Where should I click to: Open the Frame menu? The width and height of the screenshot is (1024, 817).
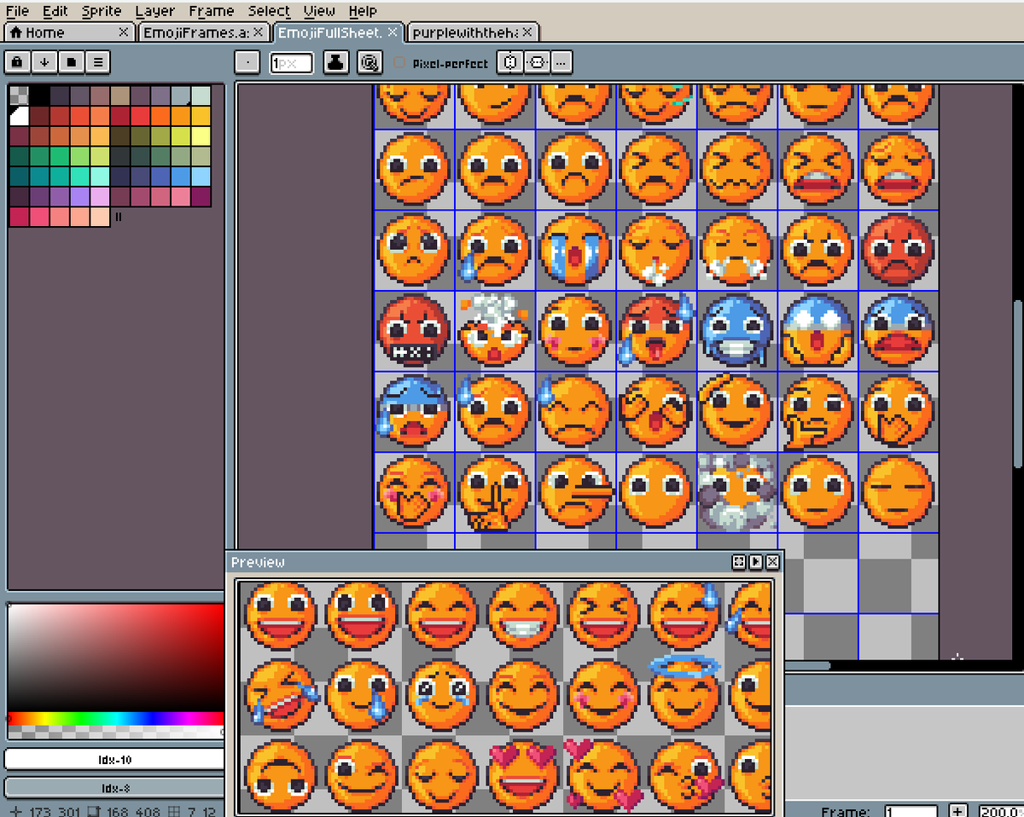211,11
